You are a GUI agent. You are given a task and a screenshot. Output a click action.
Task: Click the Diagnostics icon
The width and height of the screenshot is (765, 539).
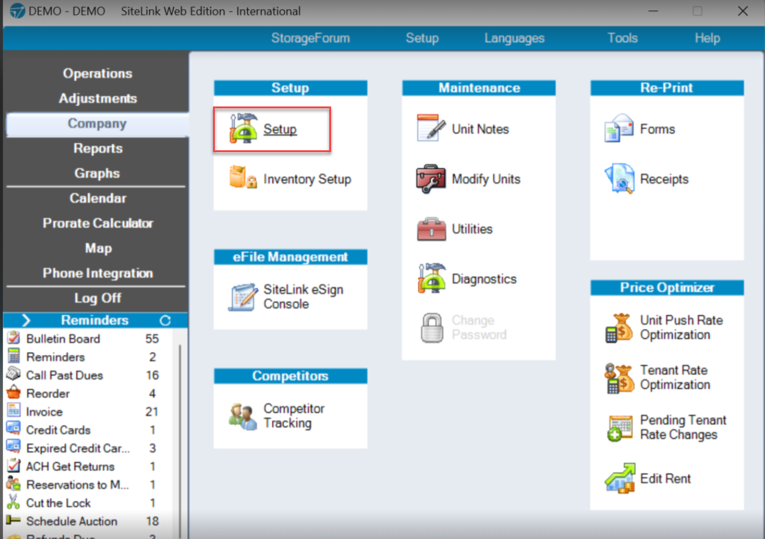point(431,279)
